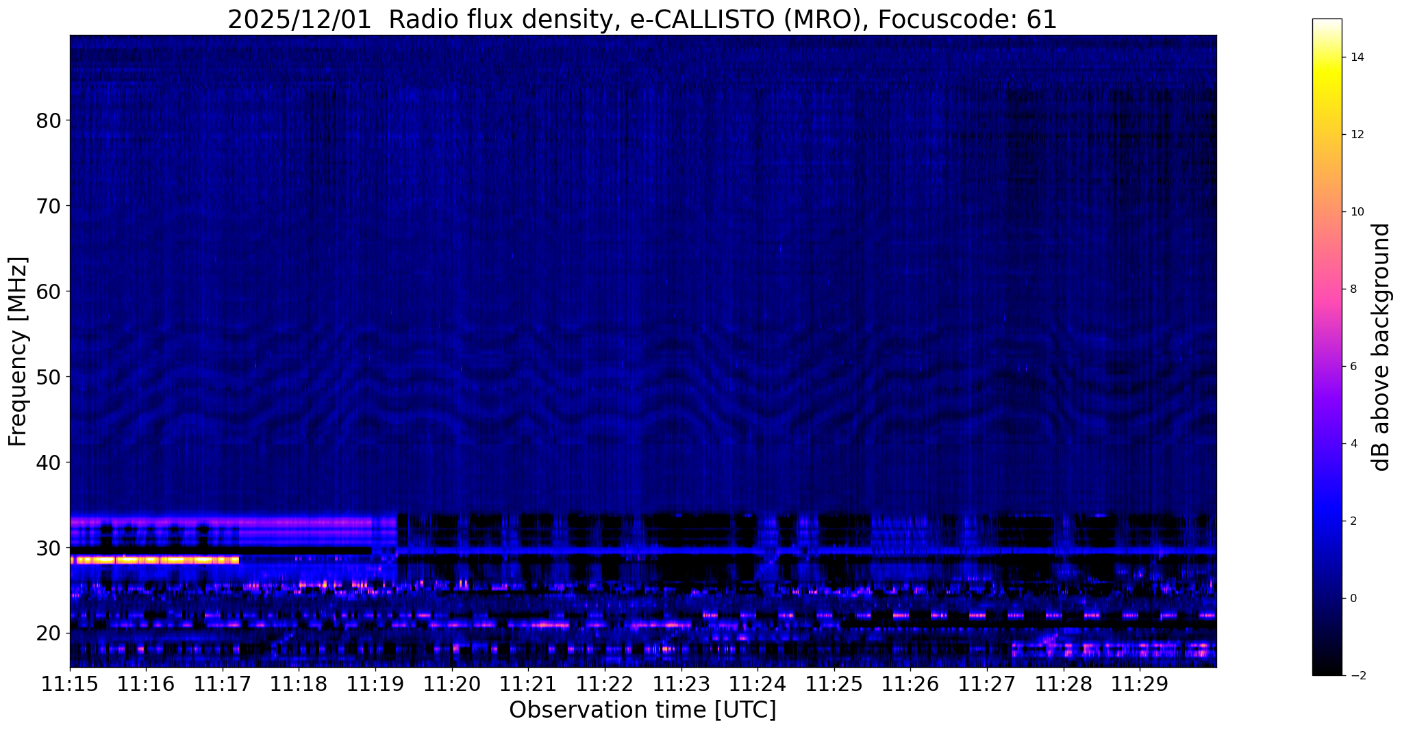Click the 11:25 time tick label
1402x730 pixels.
(x=834, y=683)
